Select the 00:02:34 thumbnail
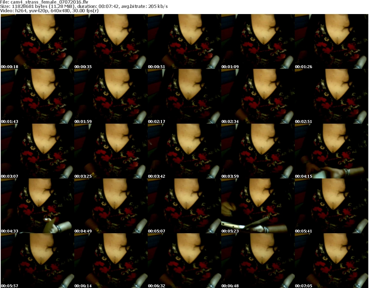The height and width of the screenshot is (288, 369). [258, 96]
